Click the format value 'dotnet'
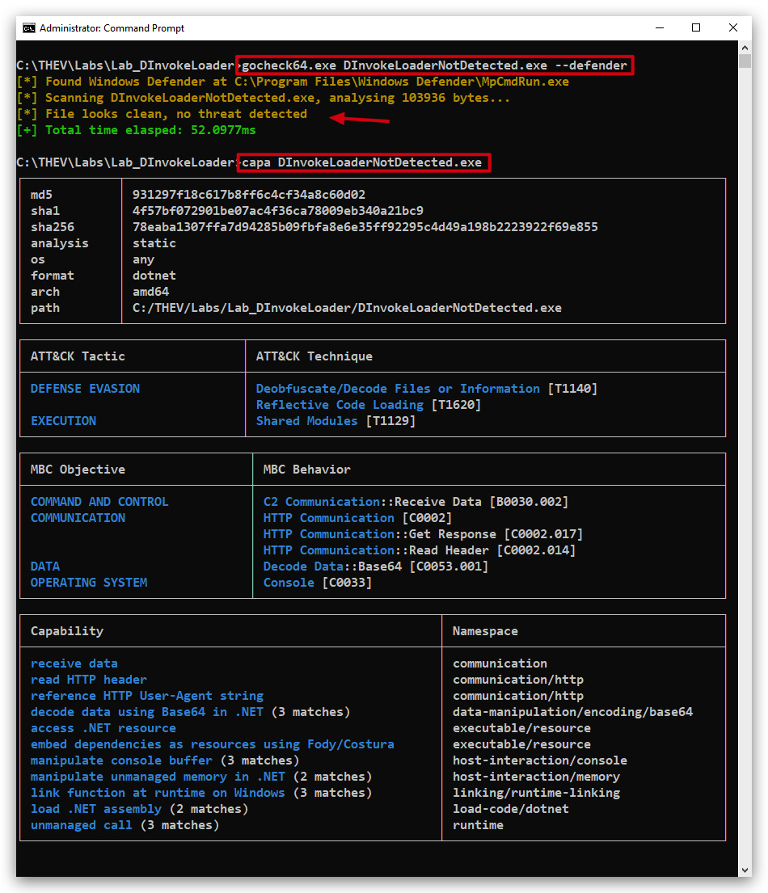This screenshot has height=893, width=768. (x=154, y=276)
